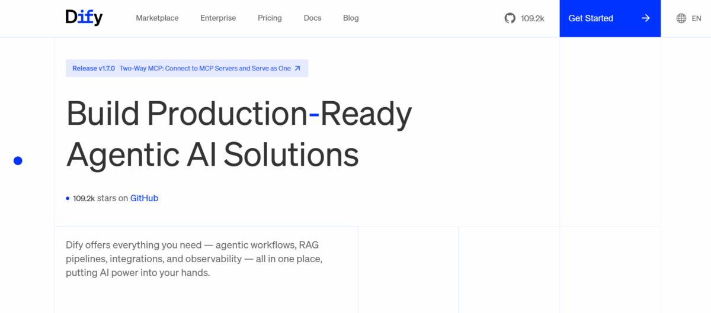This screenshot has width=711, height=313.
Task: Open the Marketplace menu item
Action: pyautogui.click(x=157, y=18)
